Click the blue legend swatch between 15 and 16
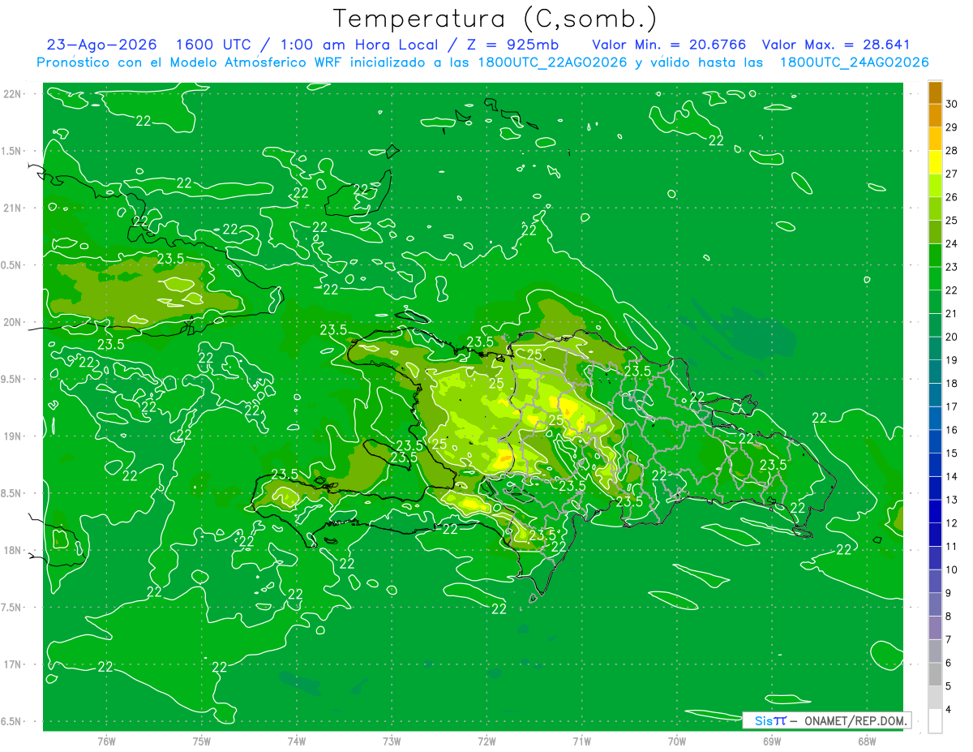This screenshot has width=973, height=752. 935,442
